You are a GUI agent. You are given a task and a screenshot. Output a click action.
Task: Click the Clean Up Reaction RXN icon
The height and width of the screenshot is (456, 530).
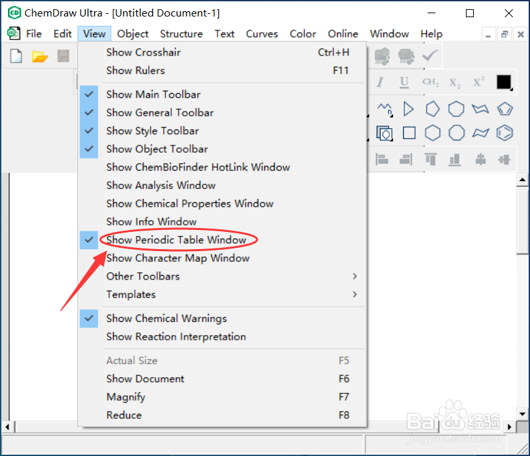coord(406,56)
